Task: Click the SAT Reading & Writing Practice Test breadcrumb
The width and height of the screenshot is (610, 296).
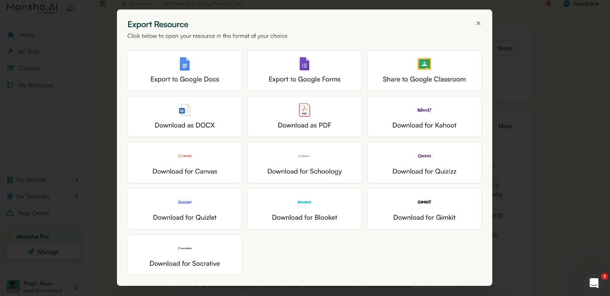Action: point(202,4)
